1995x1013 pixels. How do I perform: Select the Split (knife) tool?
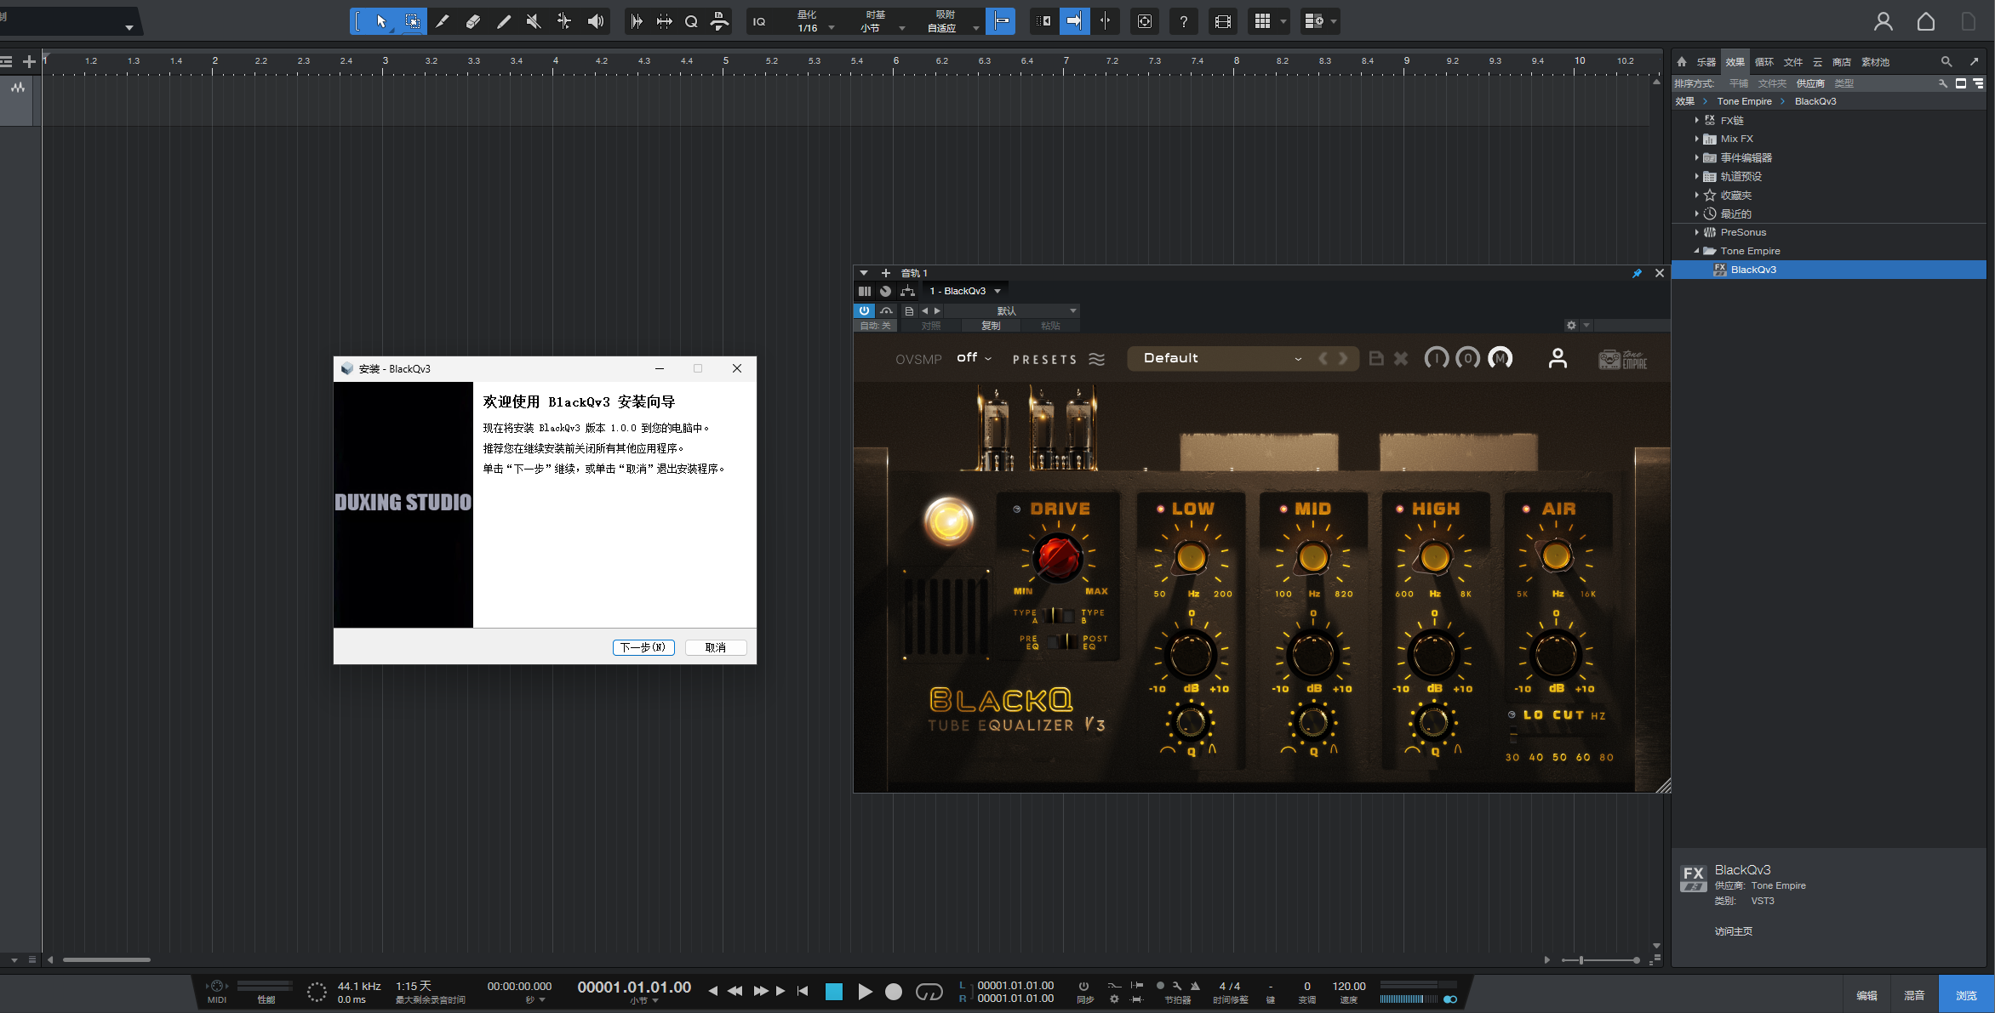click(x=443, y=21)
